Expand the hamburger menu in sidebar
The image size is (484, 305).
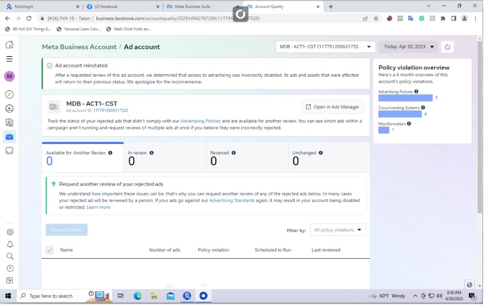pos(10,59)
